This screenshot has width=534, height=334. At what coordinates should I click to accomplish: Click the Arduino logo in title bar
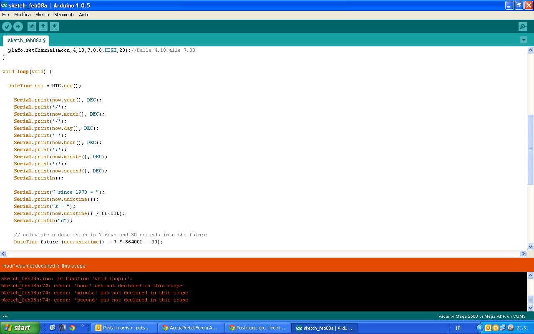pyautogui.click(x=4, y=5)
